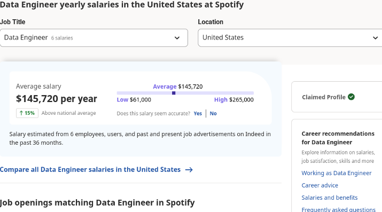This screenshot has height=212, width=382.
Task: Click the 'Above national average' text
Action: (68, 113)
